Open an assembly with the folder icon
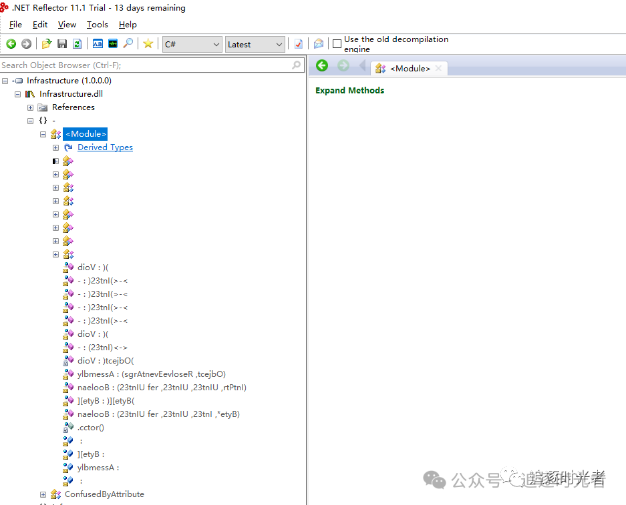 pyautogui.click(x=47, y=44)
